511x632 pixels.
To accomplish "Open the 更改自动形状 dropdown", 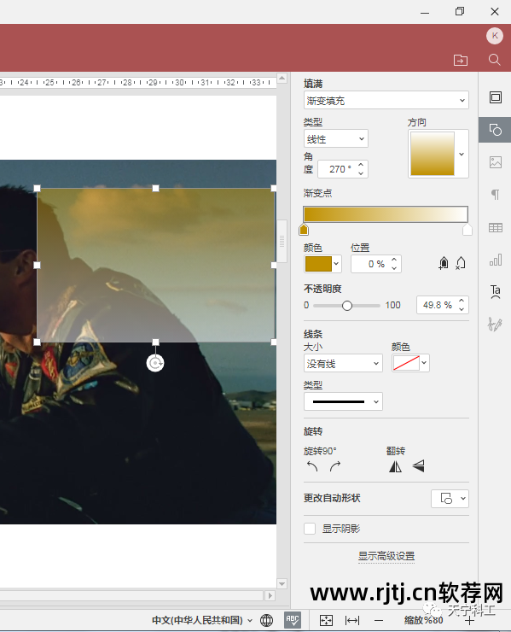I will point(450,499).
